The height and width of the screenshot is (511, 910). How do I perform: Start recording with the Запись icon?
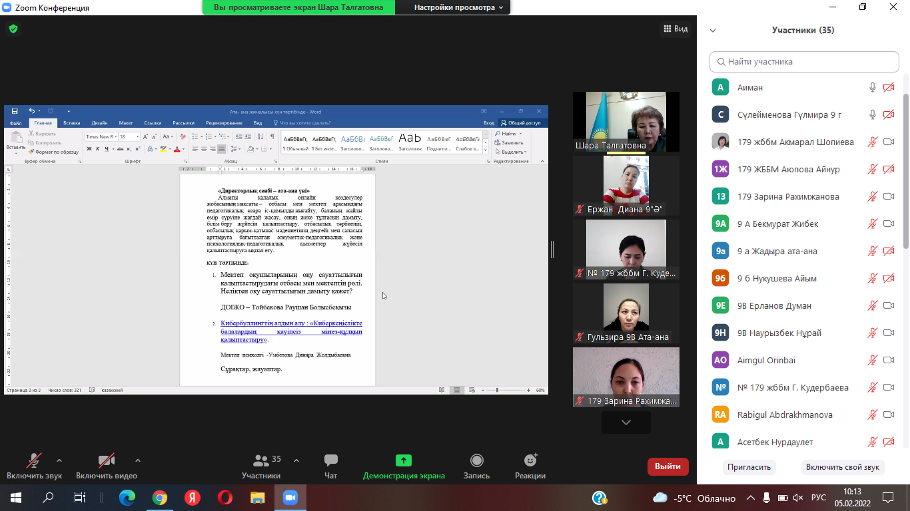pos(476,461)
